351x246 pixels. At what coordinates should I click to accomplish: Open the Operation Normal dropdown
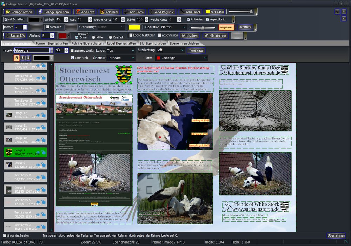pos(173,27)
